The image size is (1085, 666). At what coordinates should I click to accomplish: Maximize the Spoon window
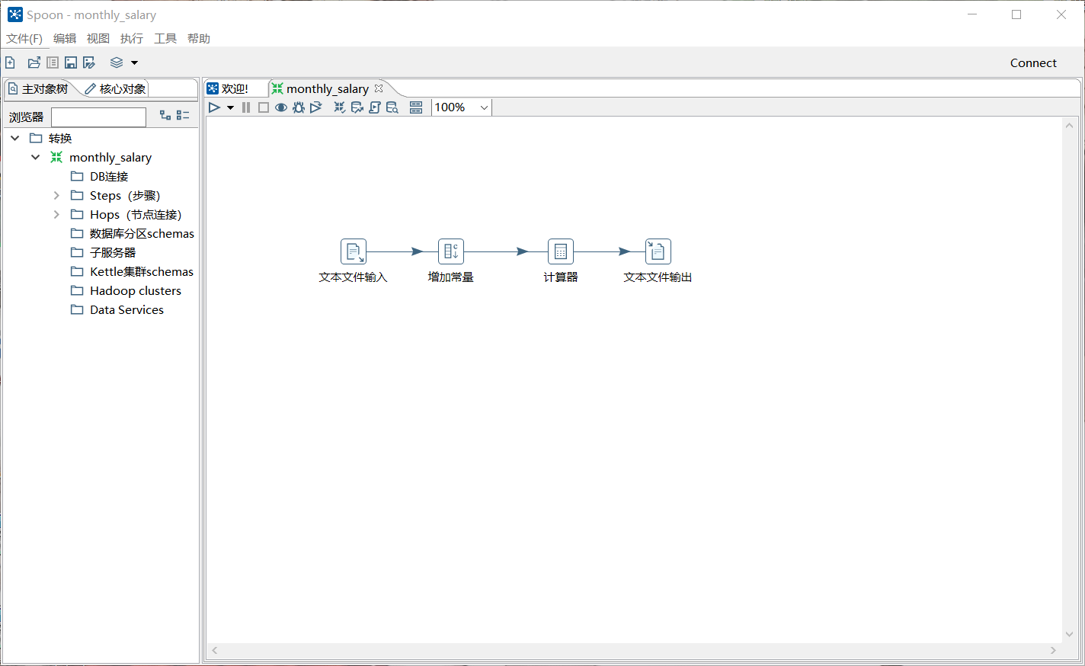[1016, 14]
